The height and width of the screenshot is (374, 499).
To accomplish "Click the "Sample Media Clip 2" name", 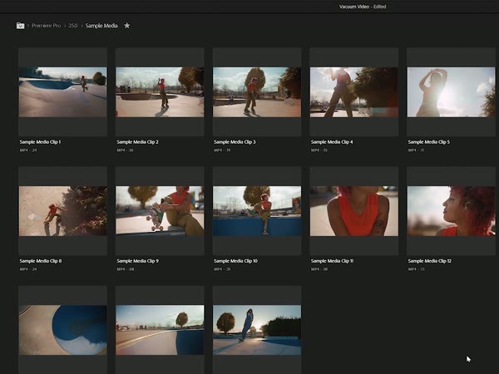I will (x=137, y=142).
